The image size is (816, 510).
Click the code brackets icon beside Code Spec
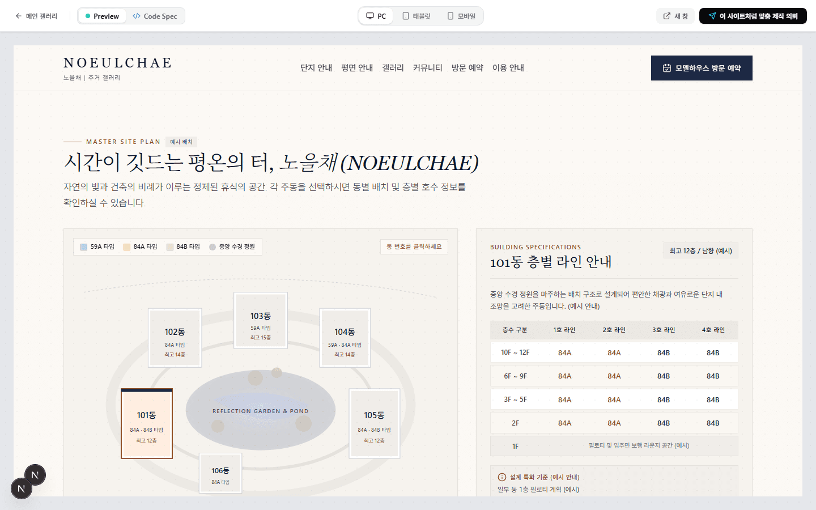pos(137,16)
